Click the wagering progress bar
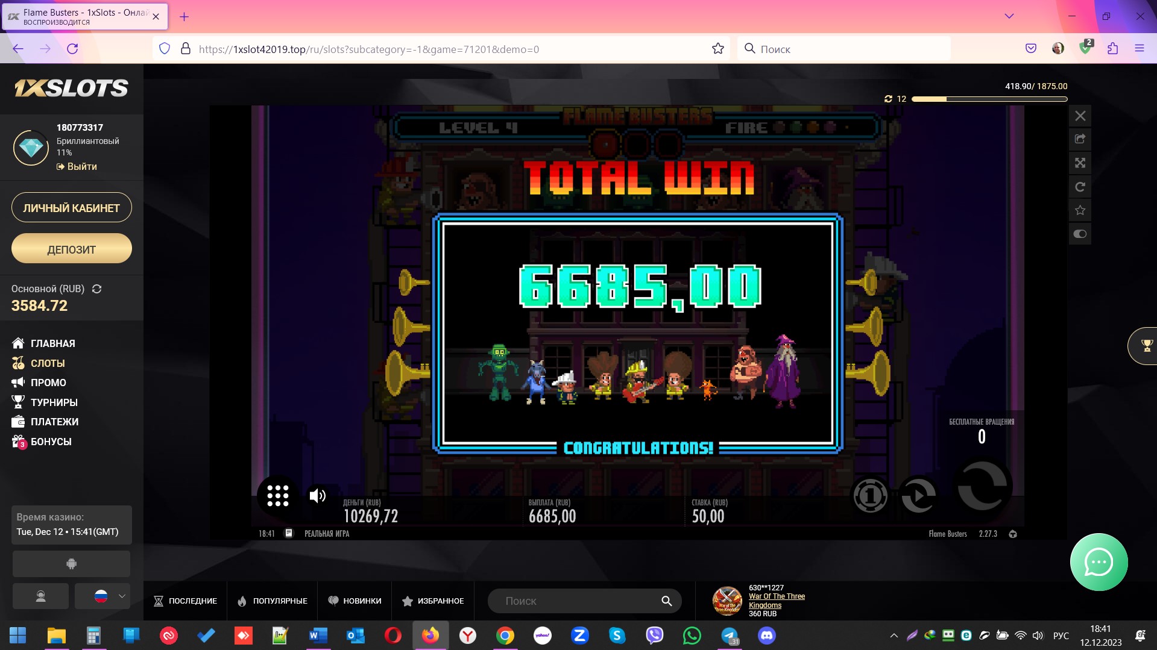This screenshot has width=1157, height=650. coord(989,99)
